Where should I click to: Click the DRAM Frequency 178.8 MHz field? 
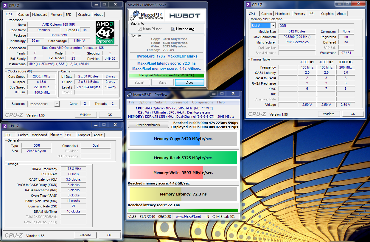(73, 169)
